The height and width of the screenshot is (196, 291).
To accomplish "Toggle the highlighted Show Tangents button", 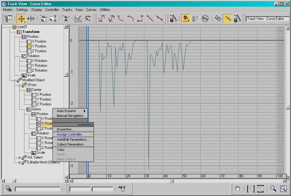I will click(228, 18).
